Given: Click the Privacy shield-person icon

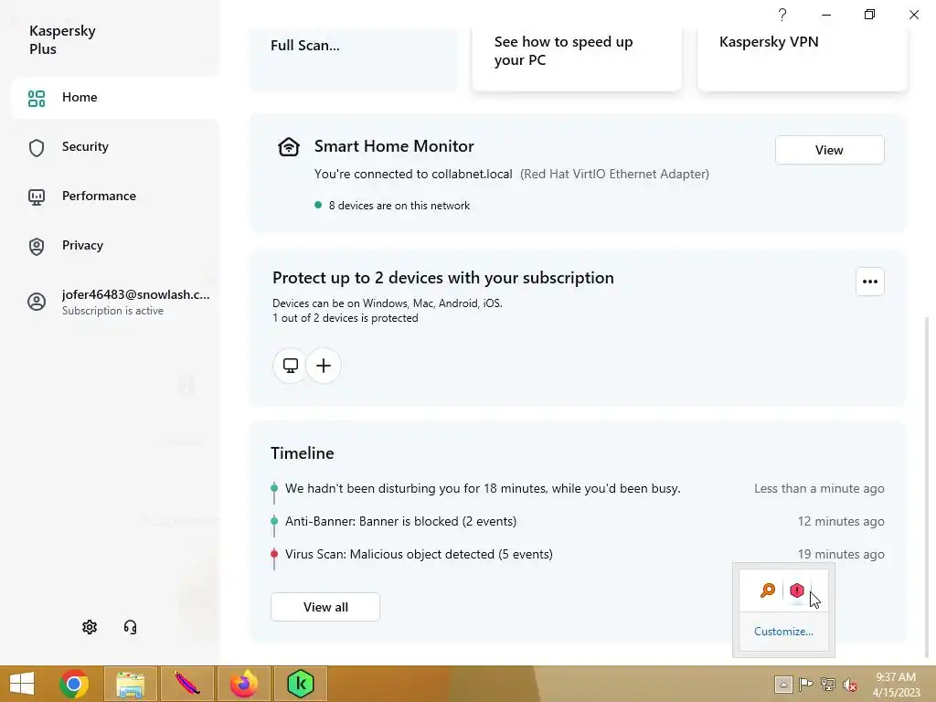Looking at the screenshot, I should (37, 247).
